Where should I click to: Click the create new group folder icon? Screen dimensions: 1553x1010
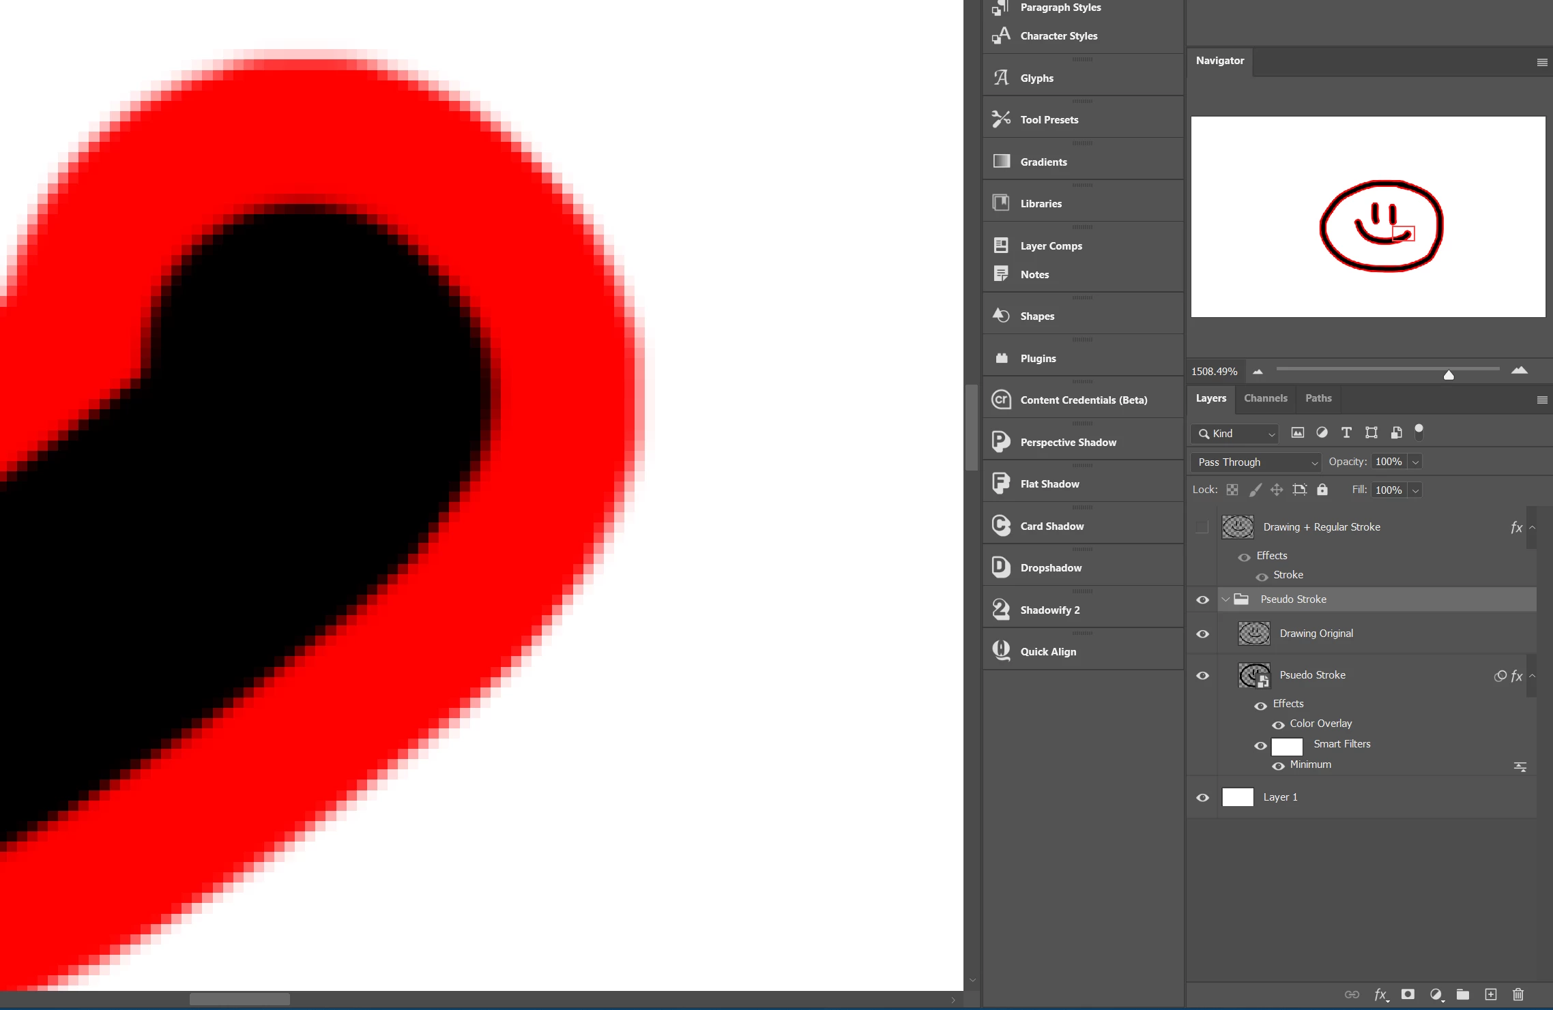[1463, 994]
